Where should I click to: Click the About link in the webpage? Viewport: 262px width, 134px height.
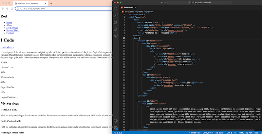(x=9, y=25)
